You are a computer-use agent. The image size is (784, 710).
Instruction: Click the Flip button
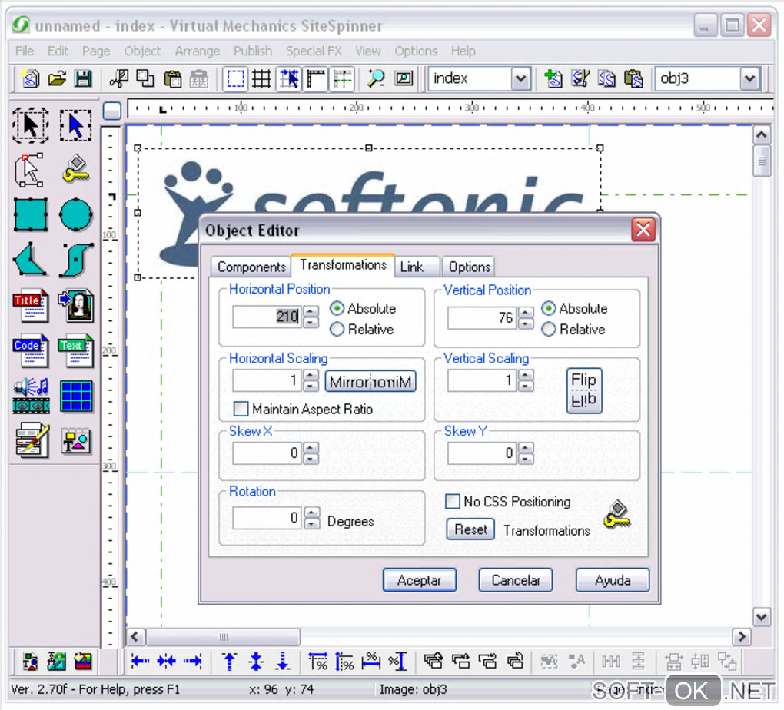coord(584,390)
